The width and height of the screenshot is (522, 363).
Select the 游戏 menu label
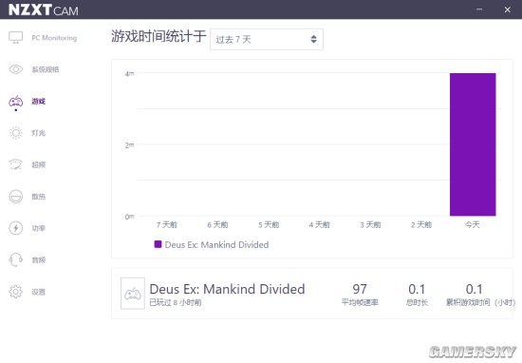(38, 101)
